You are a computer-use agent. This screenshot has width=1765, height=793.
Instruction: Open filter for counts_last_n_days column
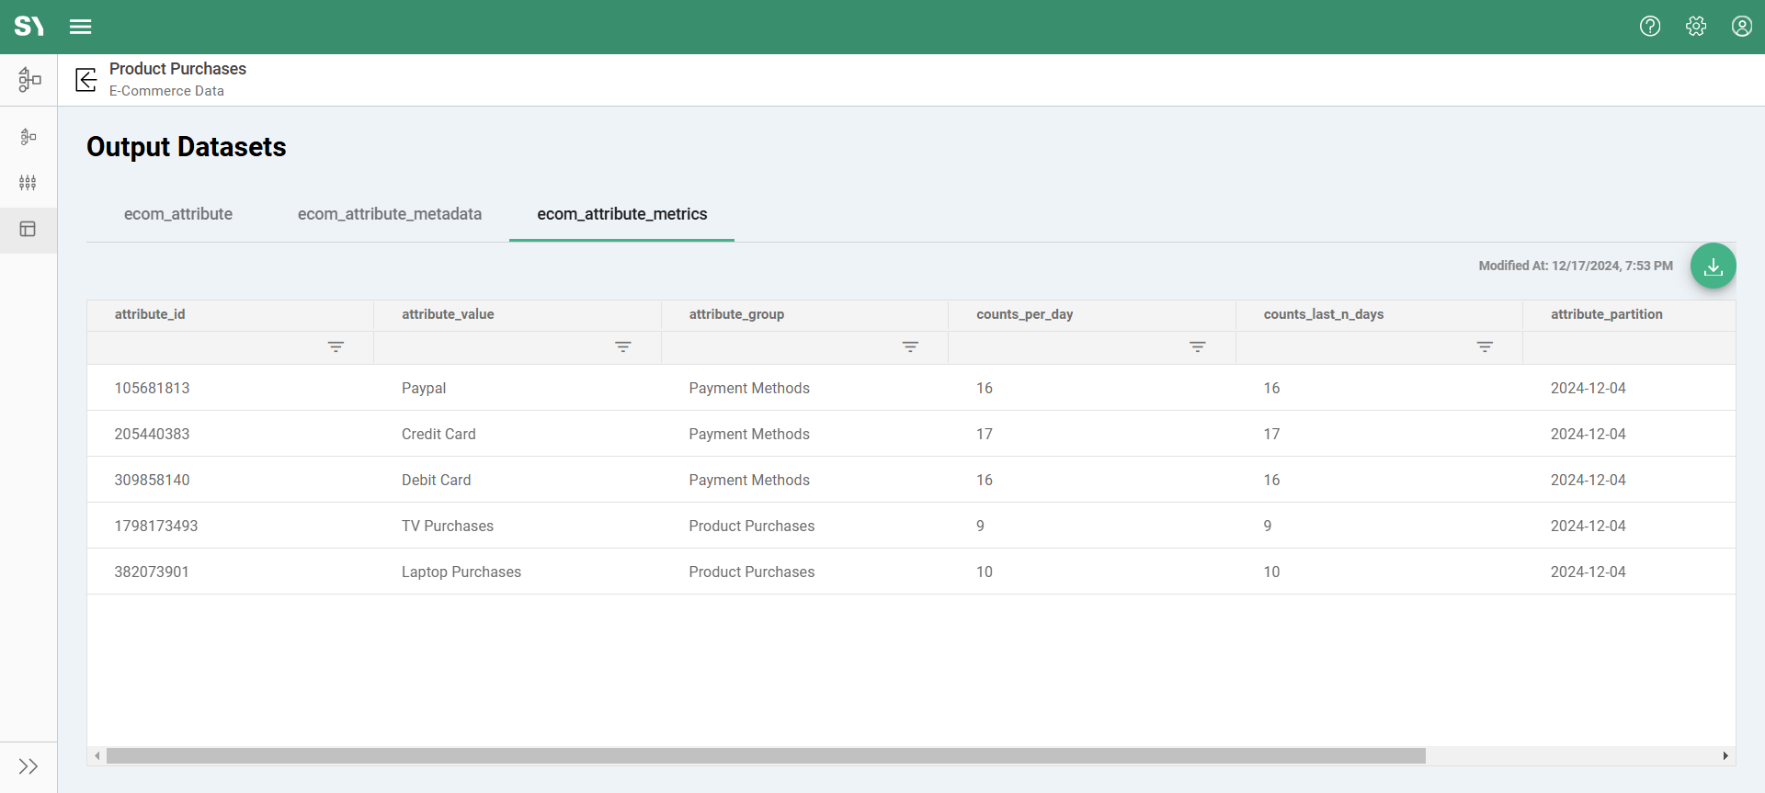[1485, 347]
